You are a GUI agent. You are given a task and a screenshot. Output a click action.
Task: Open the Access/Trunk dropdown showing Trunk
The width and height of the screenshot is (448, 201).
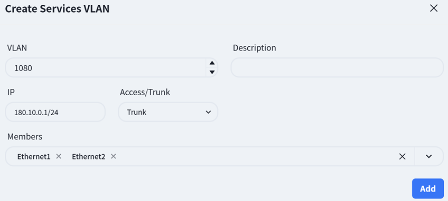[x=168, y=112]
